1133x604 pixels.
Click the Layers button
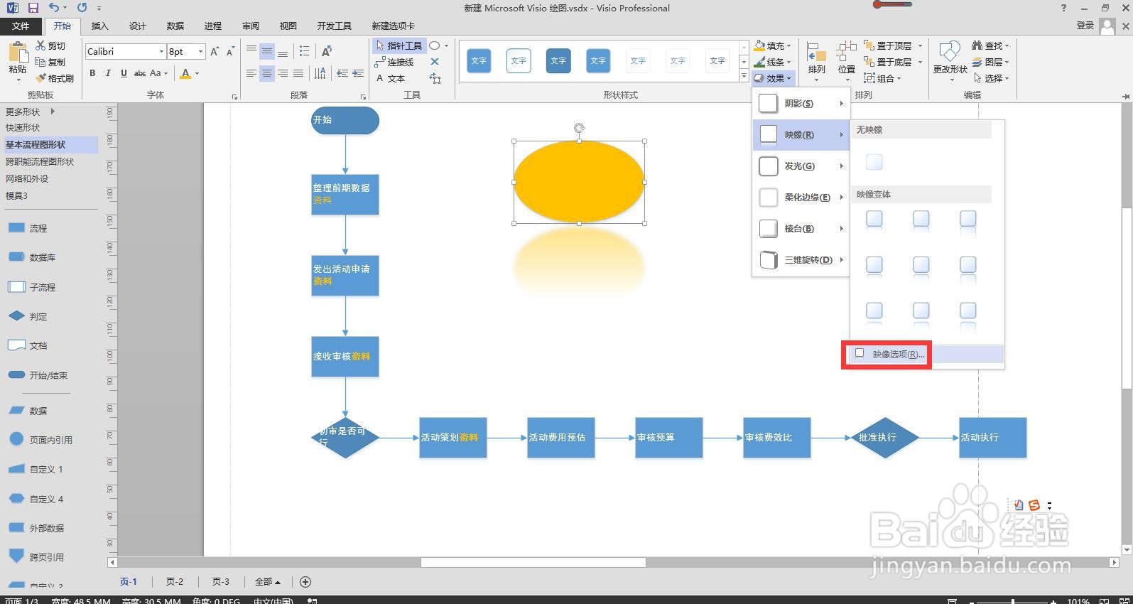(x=990, y=62)
